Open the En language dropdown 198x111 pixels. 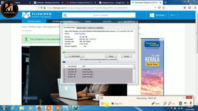tap(173, 15)
